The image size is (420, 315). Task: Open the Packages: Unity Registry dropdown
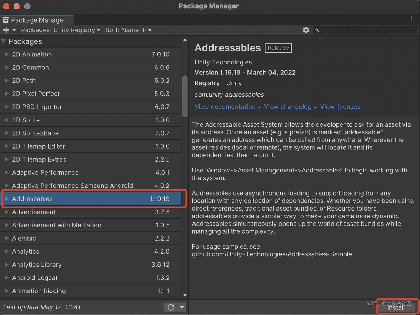pos(61,30)
